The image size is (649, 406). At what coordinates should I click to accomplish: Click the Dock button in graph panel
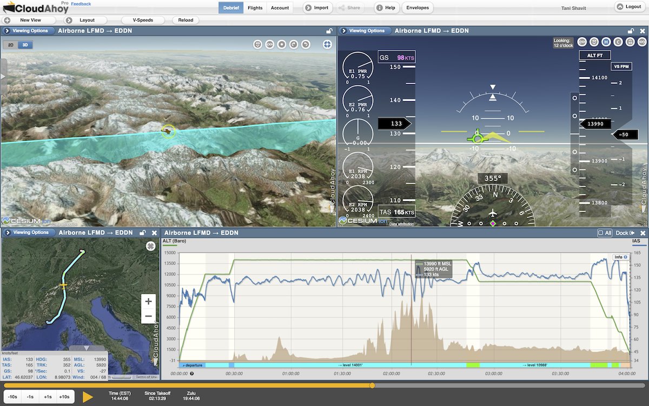pyautogui.click(x=624, y=233)
